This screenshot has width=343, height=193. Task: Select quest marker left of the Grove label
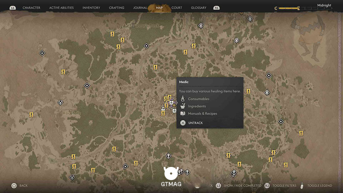[x=248, y=91]
